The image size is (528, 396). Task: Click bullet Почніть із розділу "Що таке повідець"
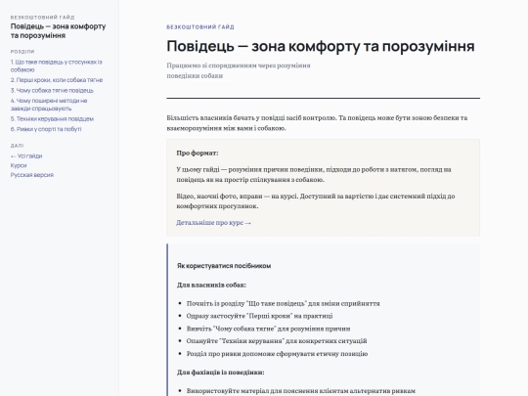[x=284, y=303]
